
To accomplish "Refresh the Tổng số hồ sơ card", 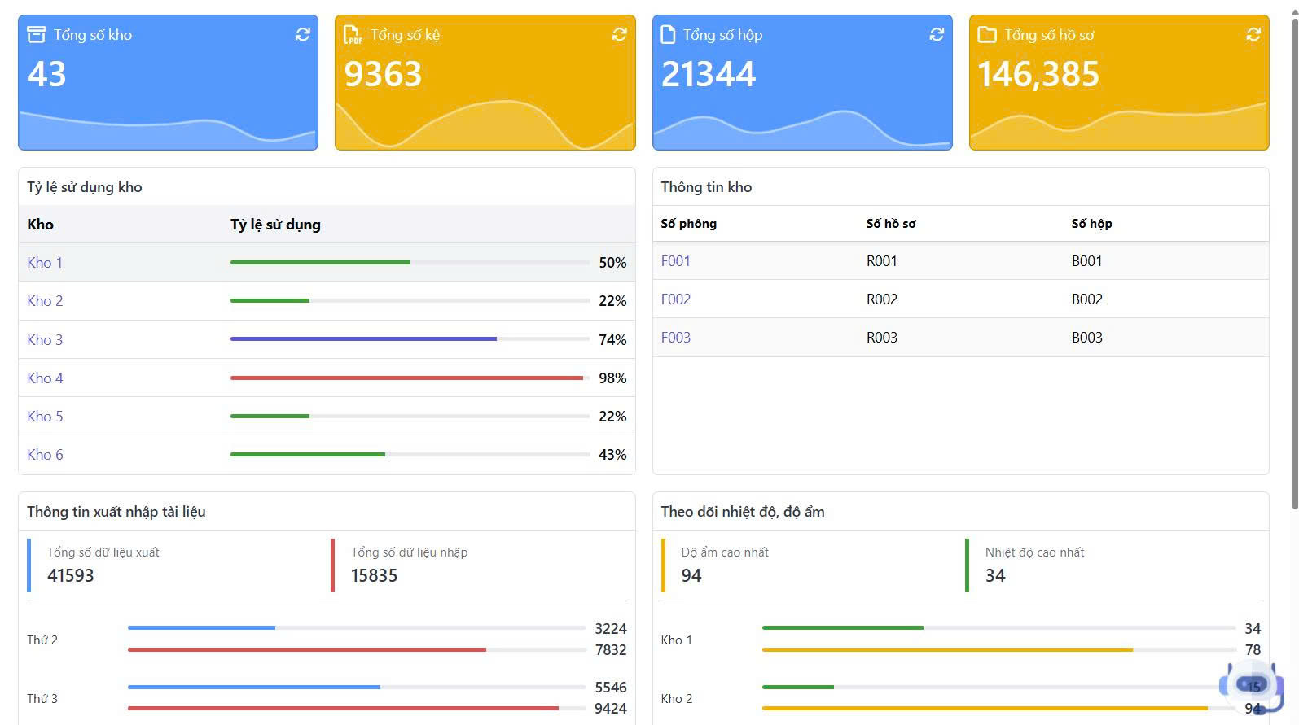I will tap(1253, 34).
